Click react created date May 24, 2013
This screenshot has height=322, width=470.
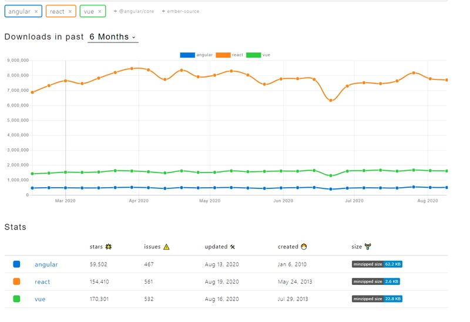click(295, 282)
